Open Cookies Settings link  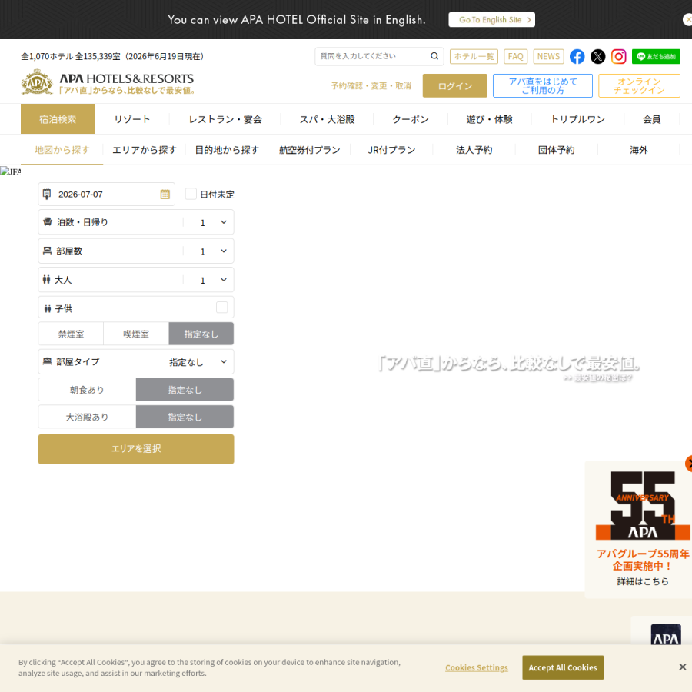click(477, 667)
